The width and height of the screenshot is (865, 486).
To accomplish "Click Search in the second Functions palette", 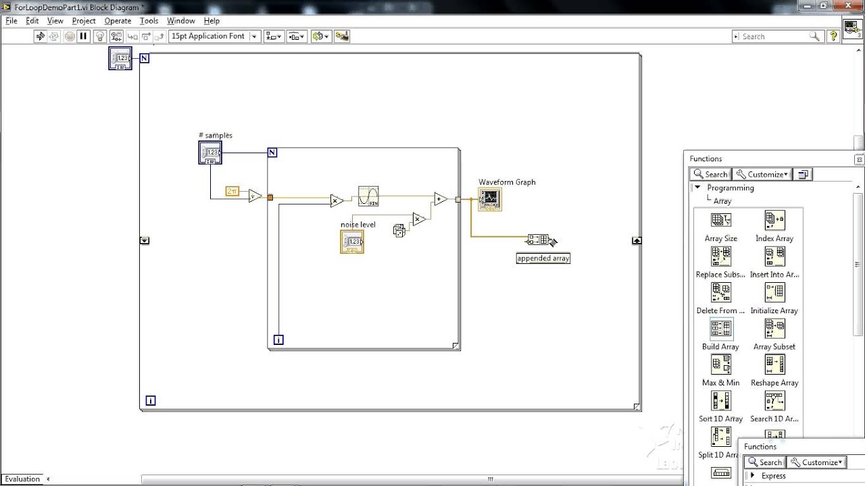I will 764,462.
